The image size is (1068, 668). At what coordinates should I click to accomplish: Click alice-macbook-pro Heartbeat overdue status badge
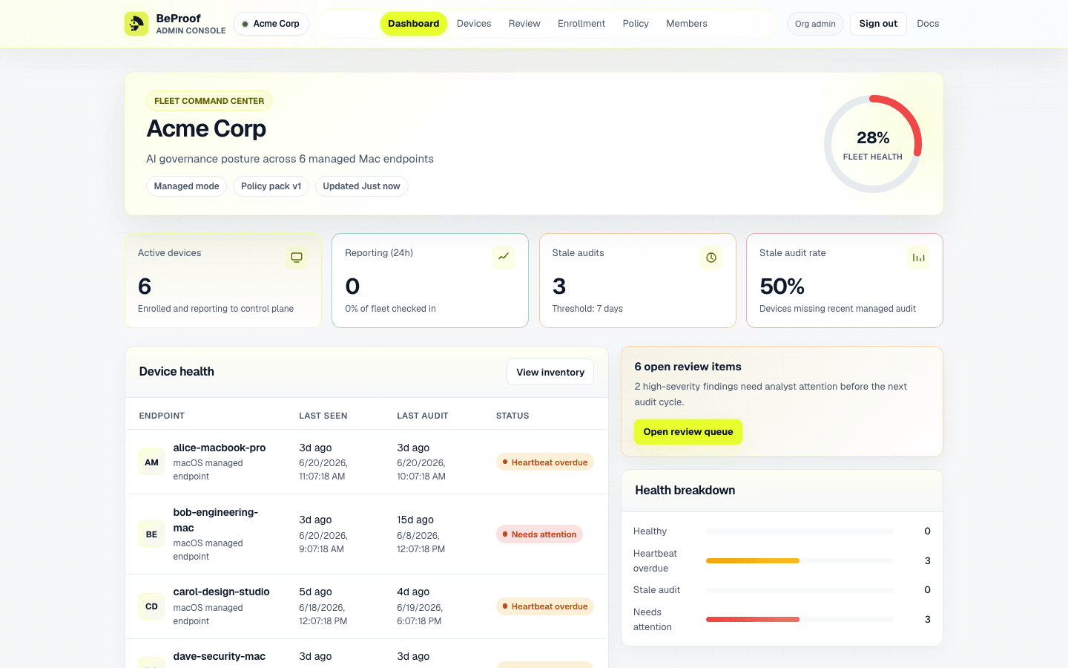[x=545, y=462]
